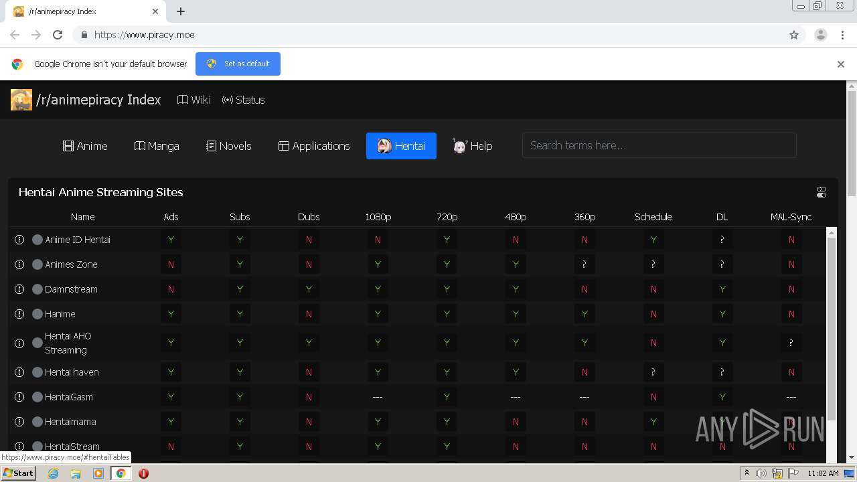Open the info icon for Hentai haven
This screenshot has height=482, width=857.
click(19, 372)
